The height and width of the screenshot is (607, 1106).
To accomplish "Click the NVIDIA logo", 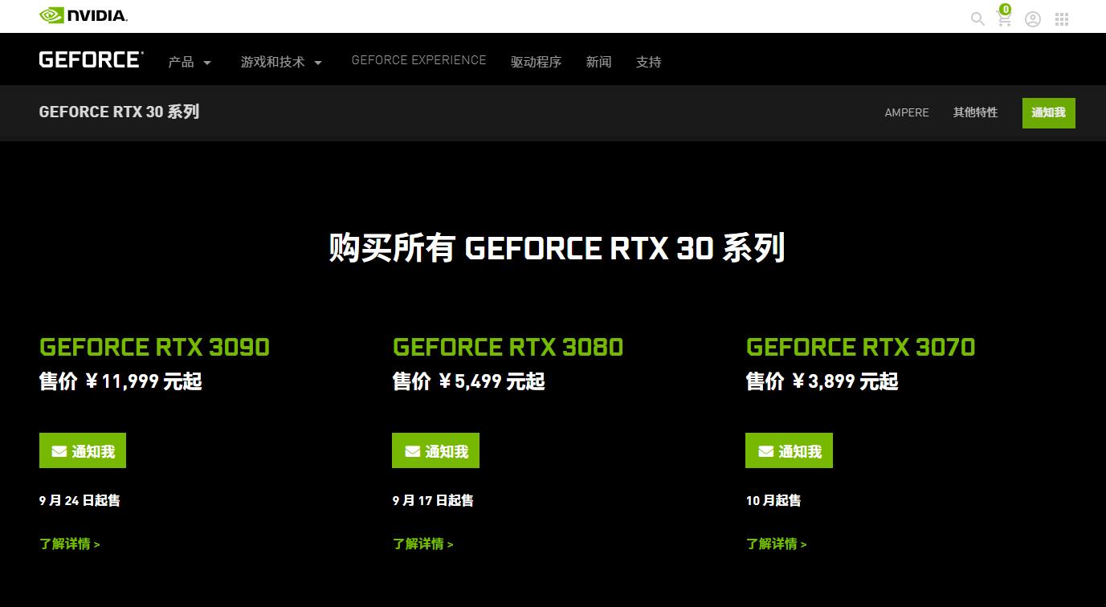I will click(x=84, y=15).
